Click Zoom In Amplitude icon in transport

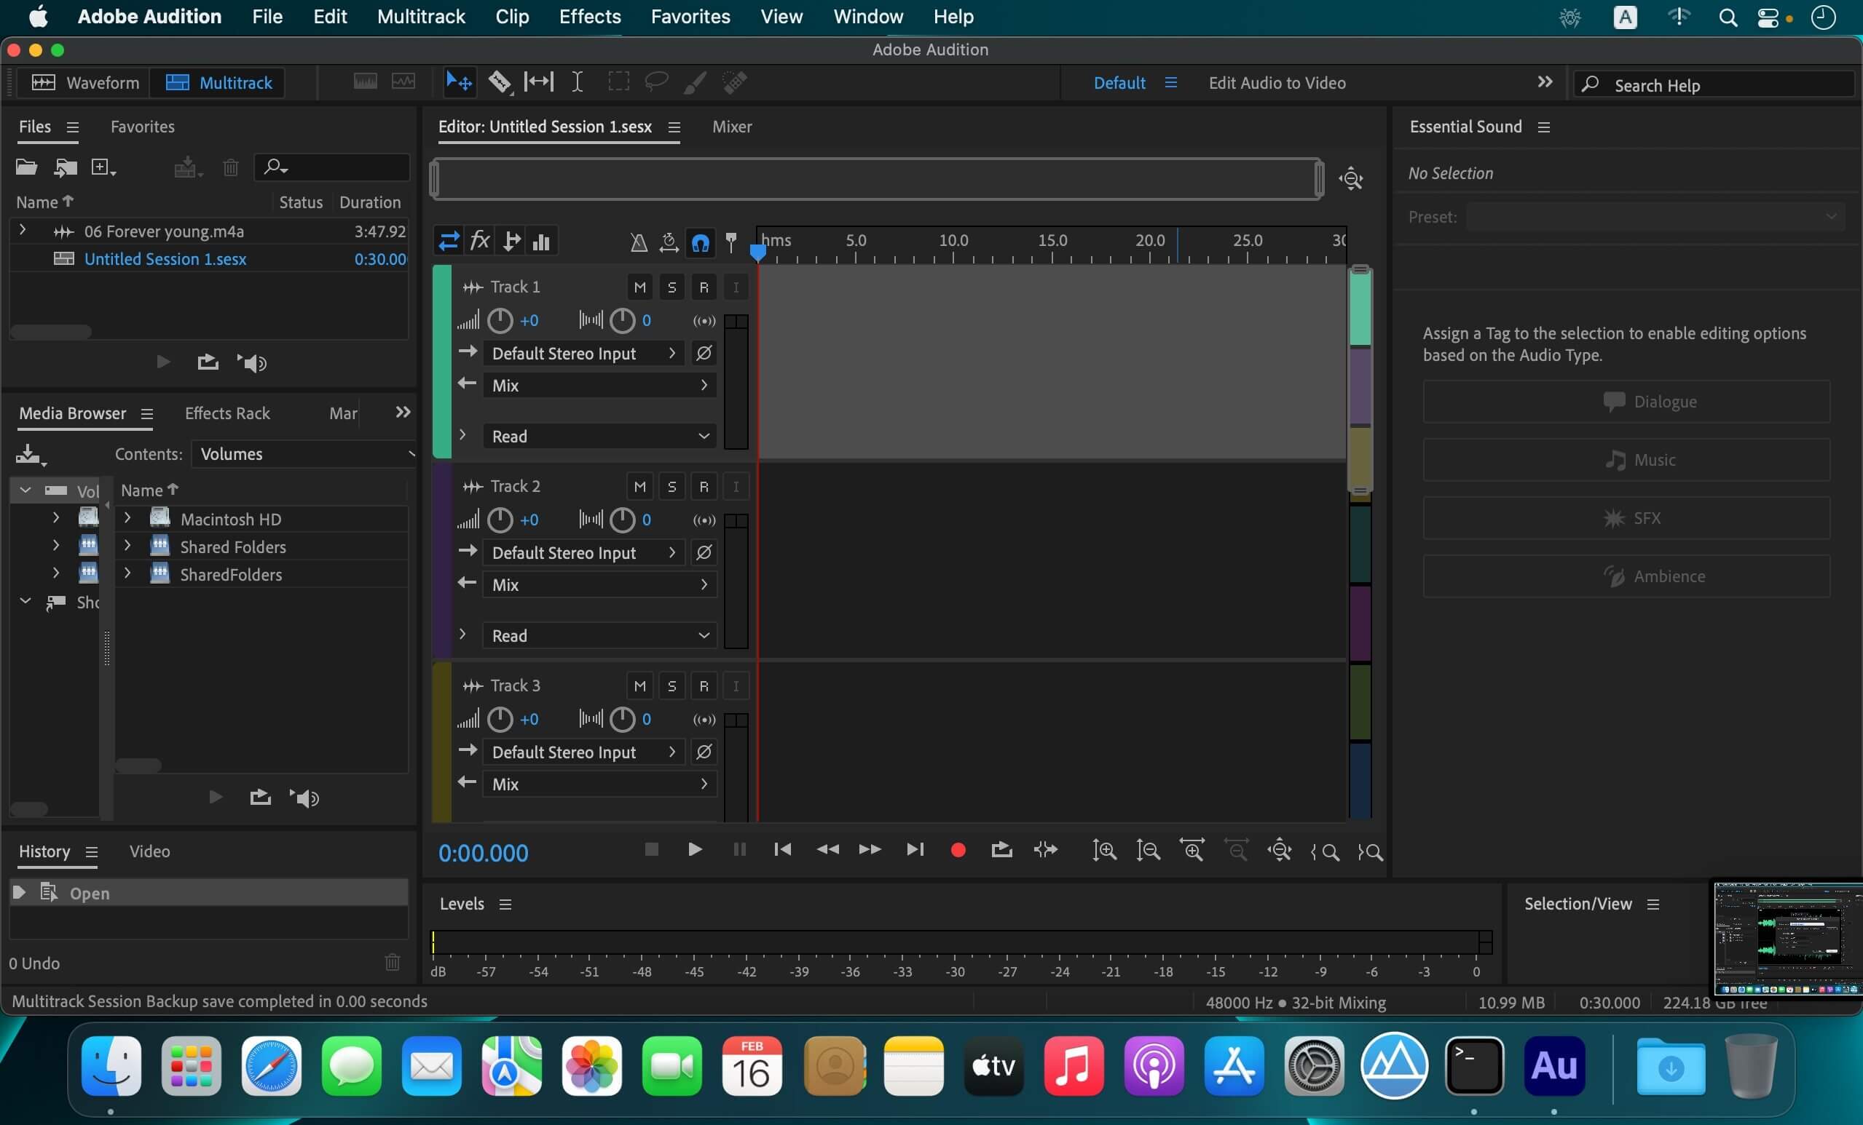point(1104,851)
